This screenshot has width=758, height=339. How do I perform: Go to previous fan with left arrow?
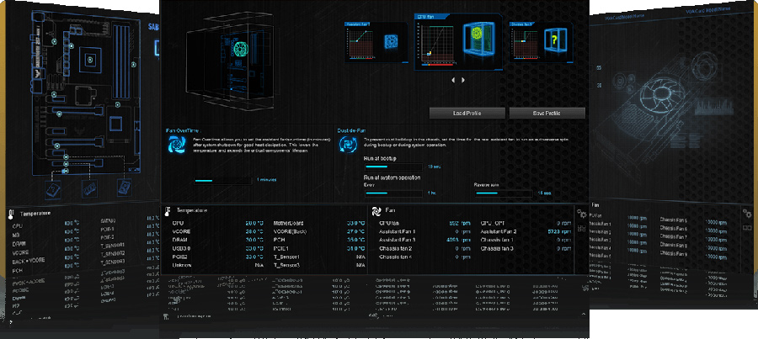pos(453,80)
